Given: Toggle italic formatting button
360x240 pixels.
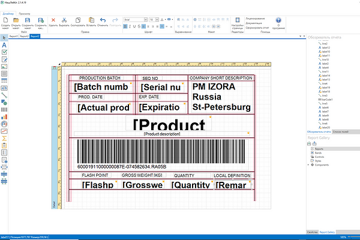Looking at the screenshot, I should point(131,26).
